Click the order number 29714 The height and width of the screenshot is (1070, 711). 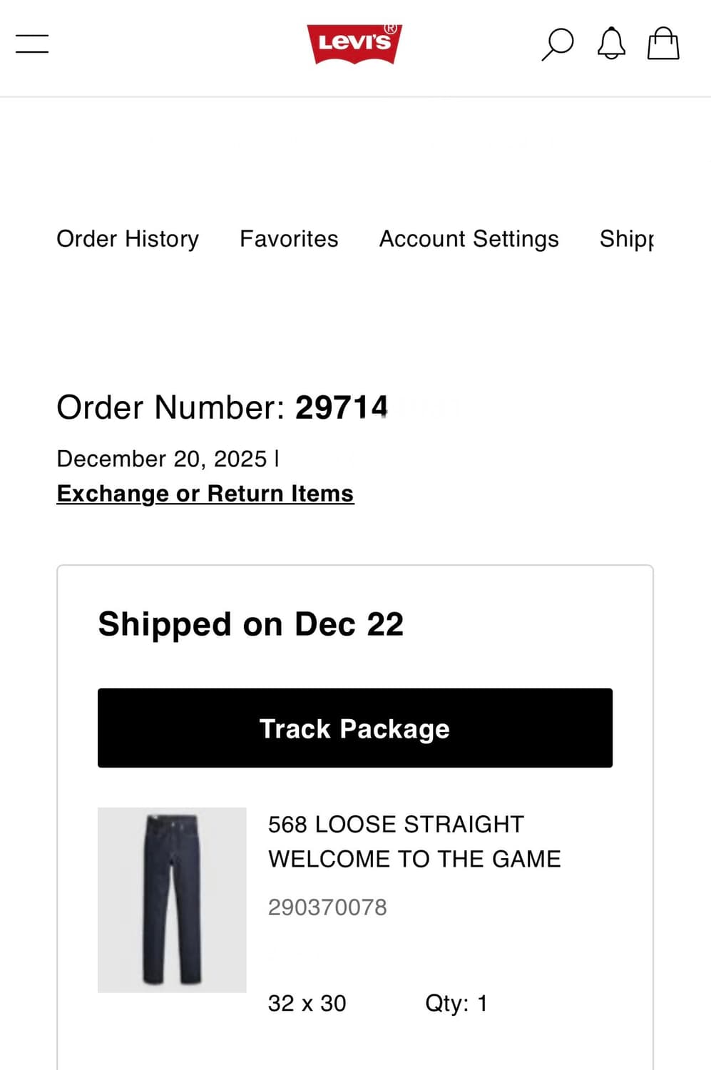(342, 408)
